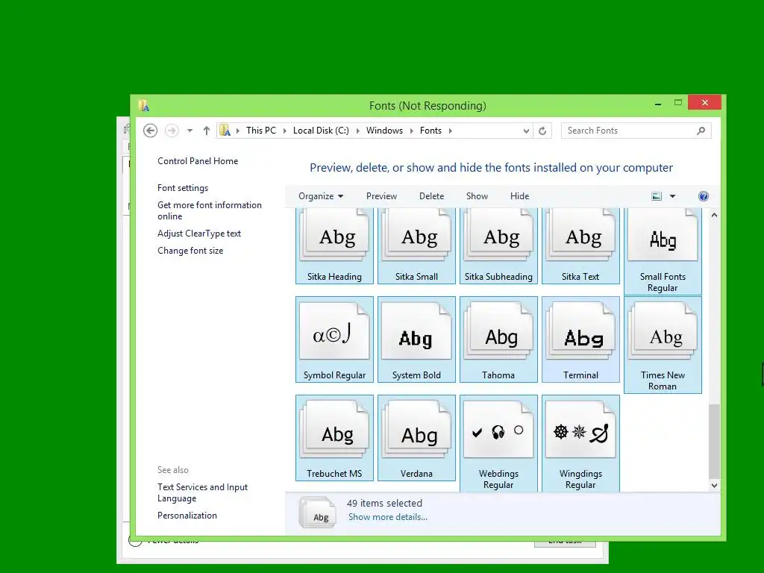The width and height of the screenshot is (764, 573).
Task: Open Adjust ClearType text
Action: 198,234
